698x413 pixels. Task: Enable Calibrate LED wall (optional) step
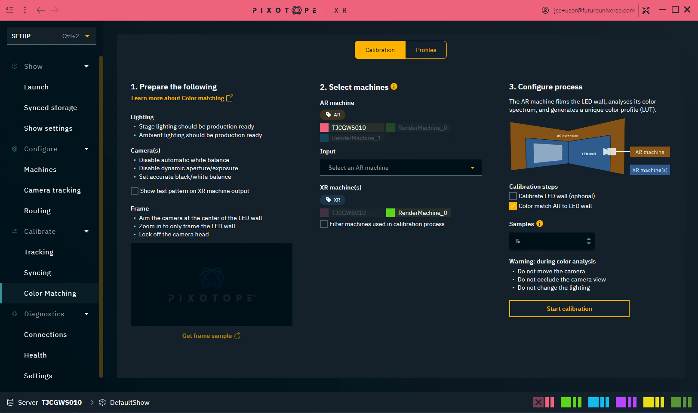click(x=513, y=196)
